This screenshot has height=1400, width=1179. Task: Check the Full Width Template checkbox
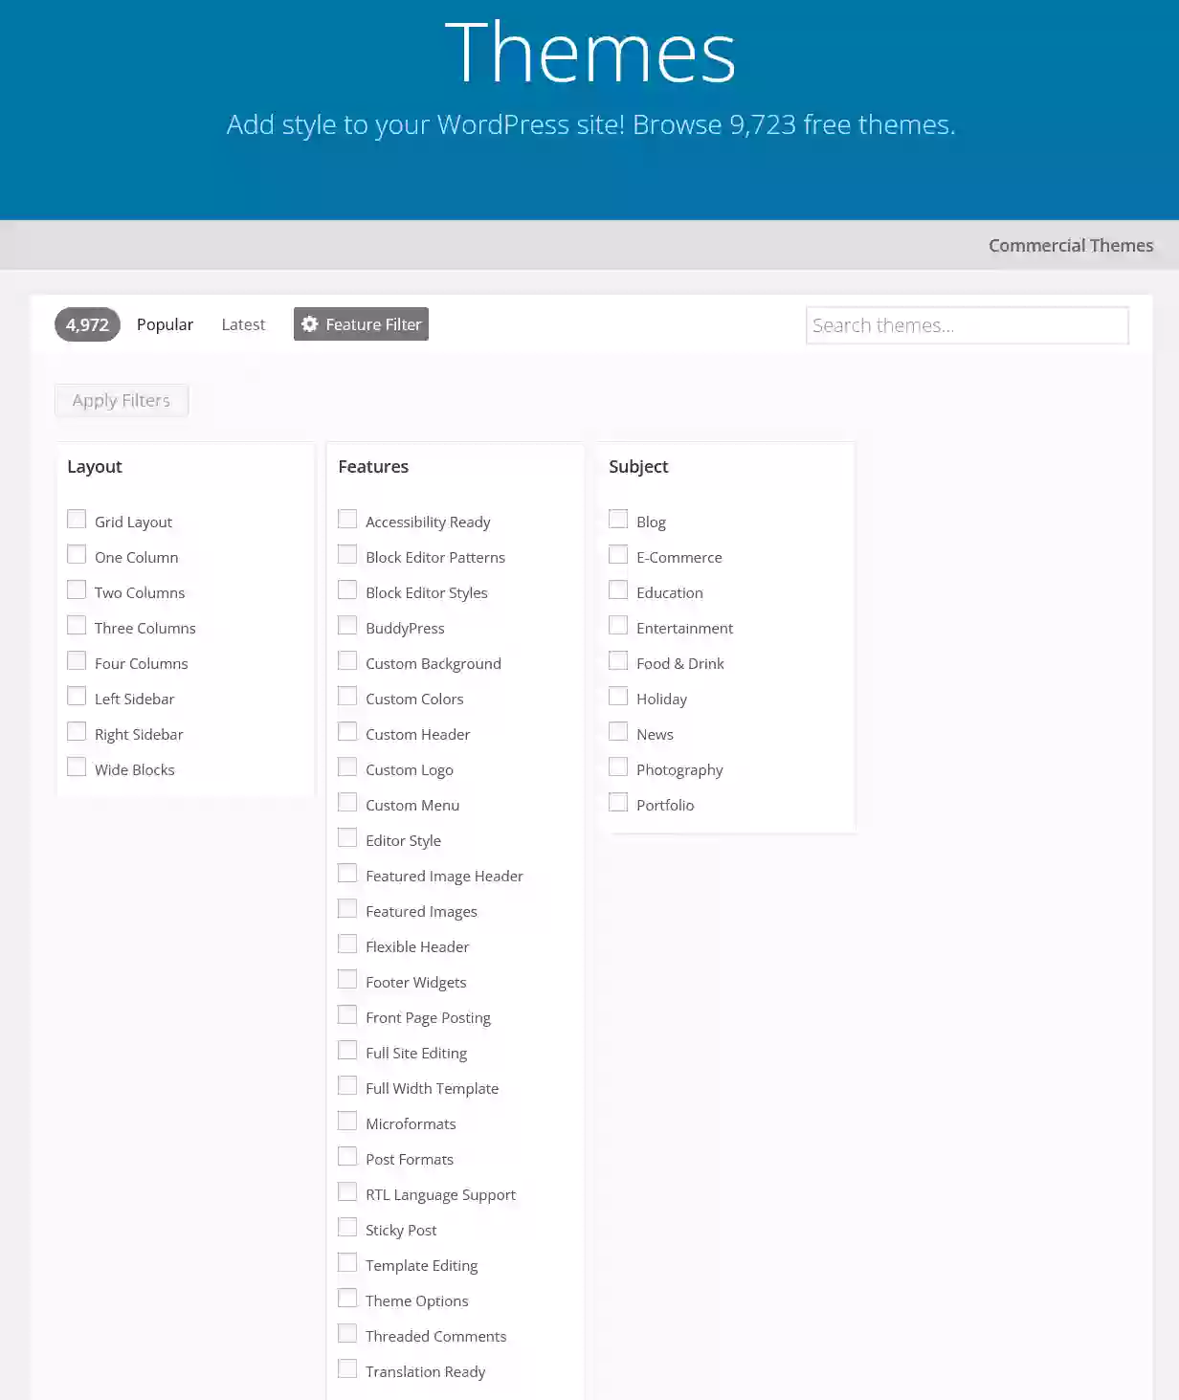pos(347,1085)
